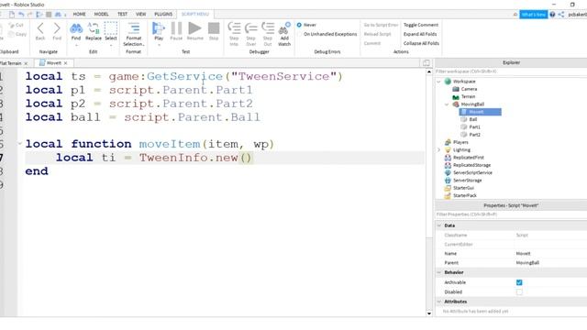Click the Copy button in Clipboard
The width and height of the screenshot is (587, 330).
click(x=17, y=34)
